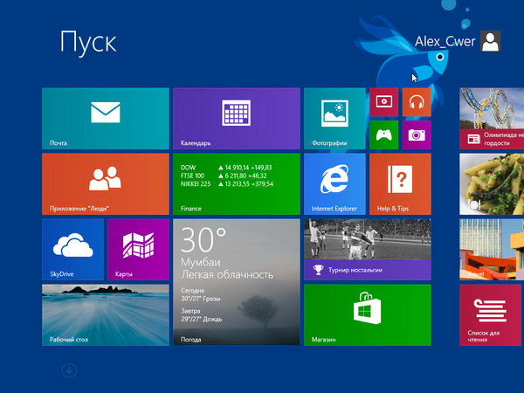Launch the green Xbox Games tile

[384, 134]
